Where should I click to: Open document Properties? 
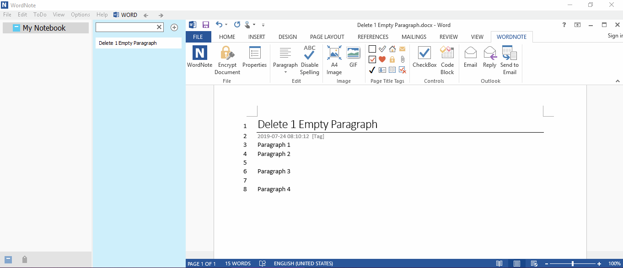254,57
